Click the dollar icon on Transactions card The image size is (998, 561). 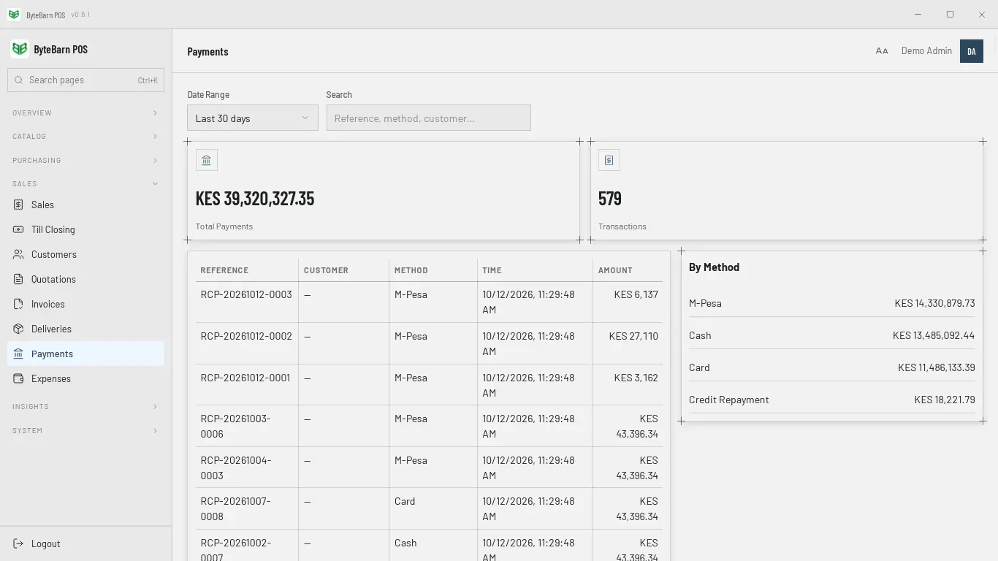[x=609, y=161]
